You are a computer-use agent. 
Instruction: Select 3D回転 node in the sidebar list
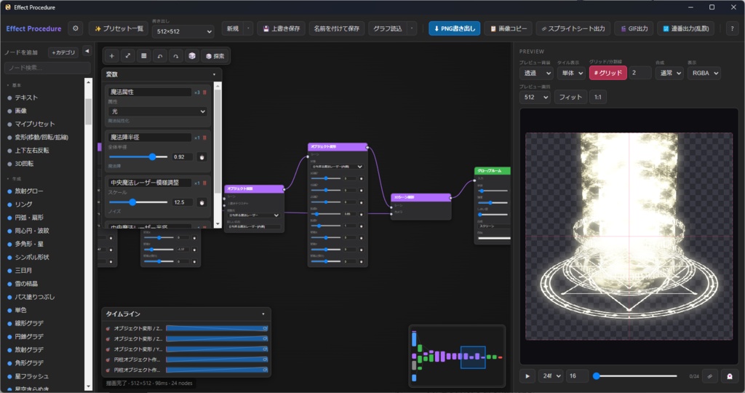24,164
